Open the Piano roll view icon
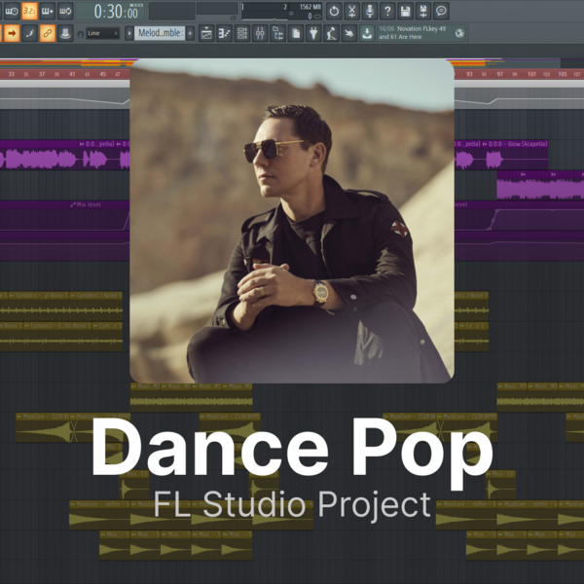The image size is (584, 584). [x=224, y=33]
